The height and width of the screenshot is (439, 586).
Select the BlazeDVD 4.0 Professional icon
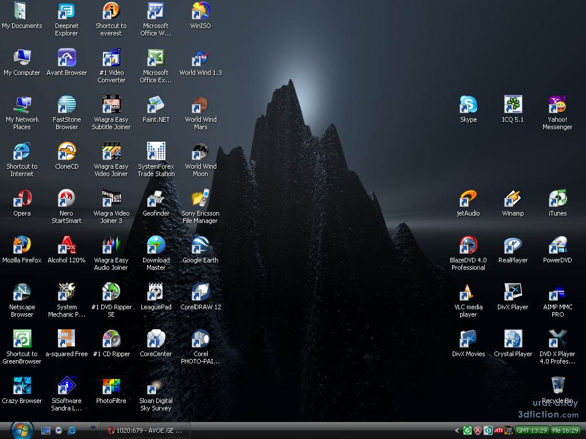[468, 245]
